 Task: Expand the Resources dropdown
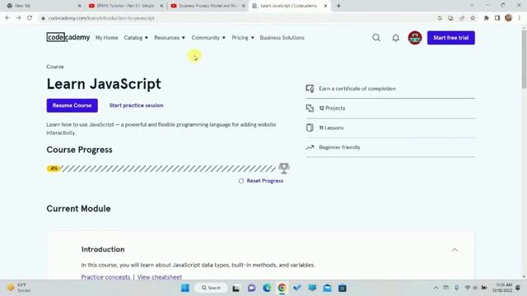(x=170, y=38)
